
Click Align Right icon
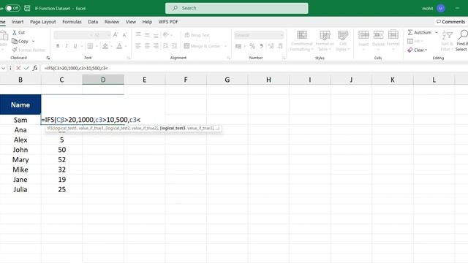(x=156, y=46)
